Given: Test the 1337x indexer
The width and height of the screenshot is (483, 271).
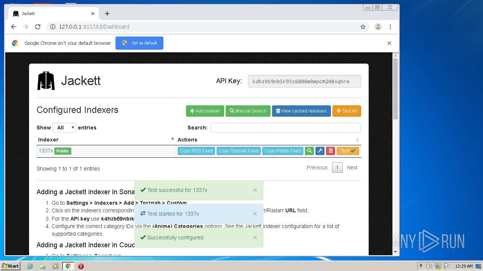Looking at the screenshot, I should coord(348,151).
